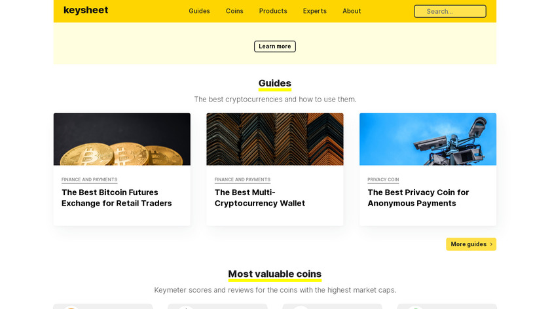The height and width of the screenshot is (309, 550).
Task: Click the Privacy Coin category tag
Action: [x=383, y=179]
